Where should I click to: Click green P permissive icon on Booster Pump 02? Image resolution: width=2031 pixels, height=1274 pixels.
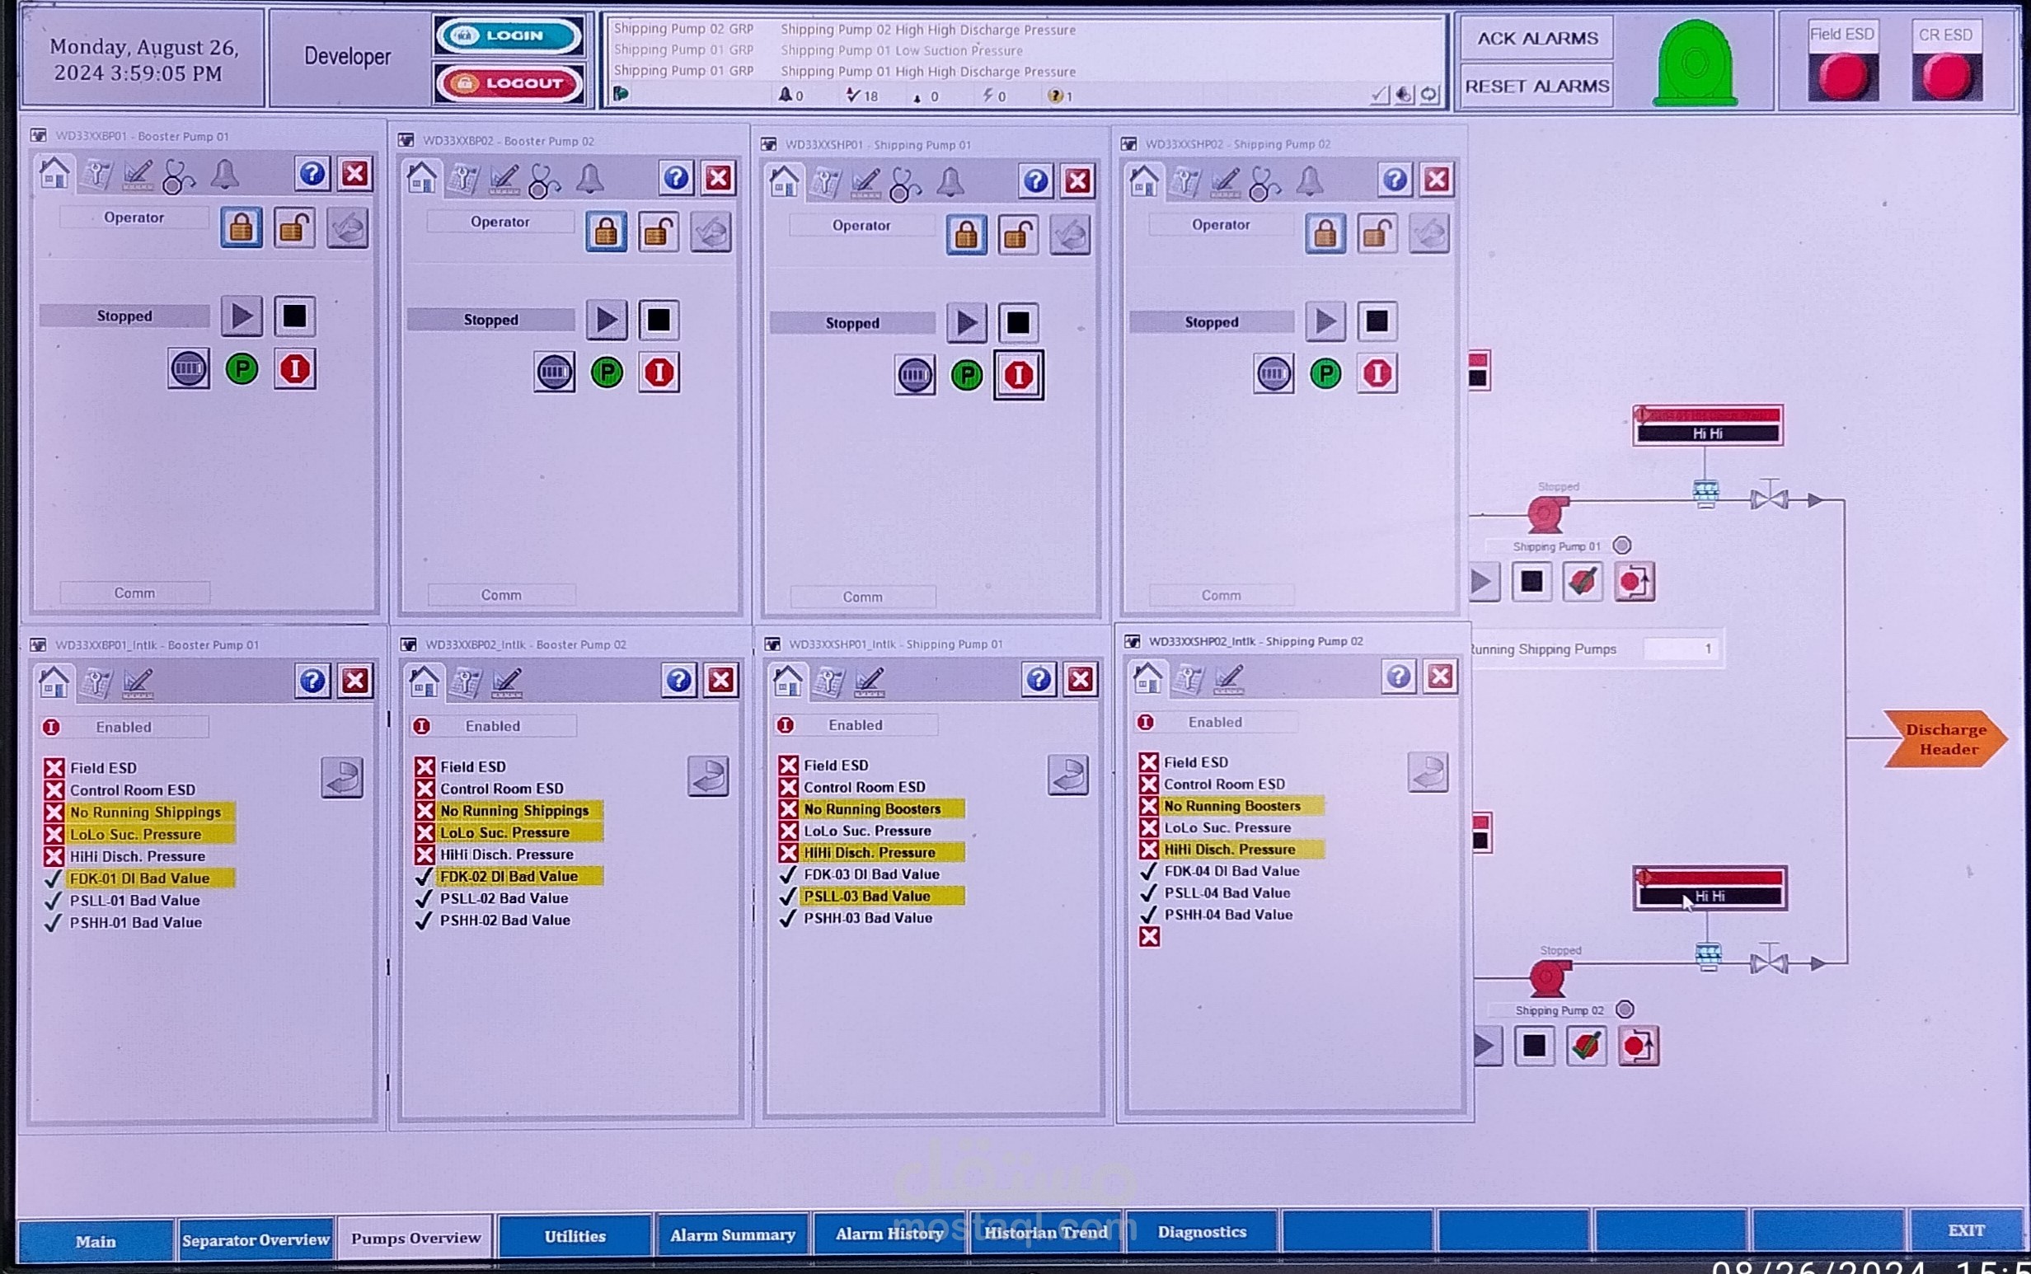click(x=607, y=372)
